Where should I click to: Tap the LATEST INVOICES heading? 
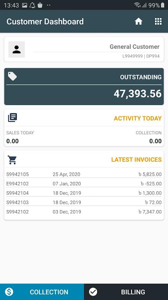tap(136, 160)
